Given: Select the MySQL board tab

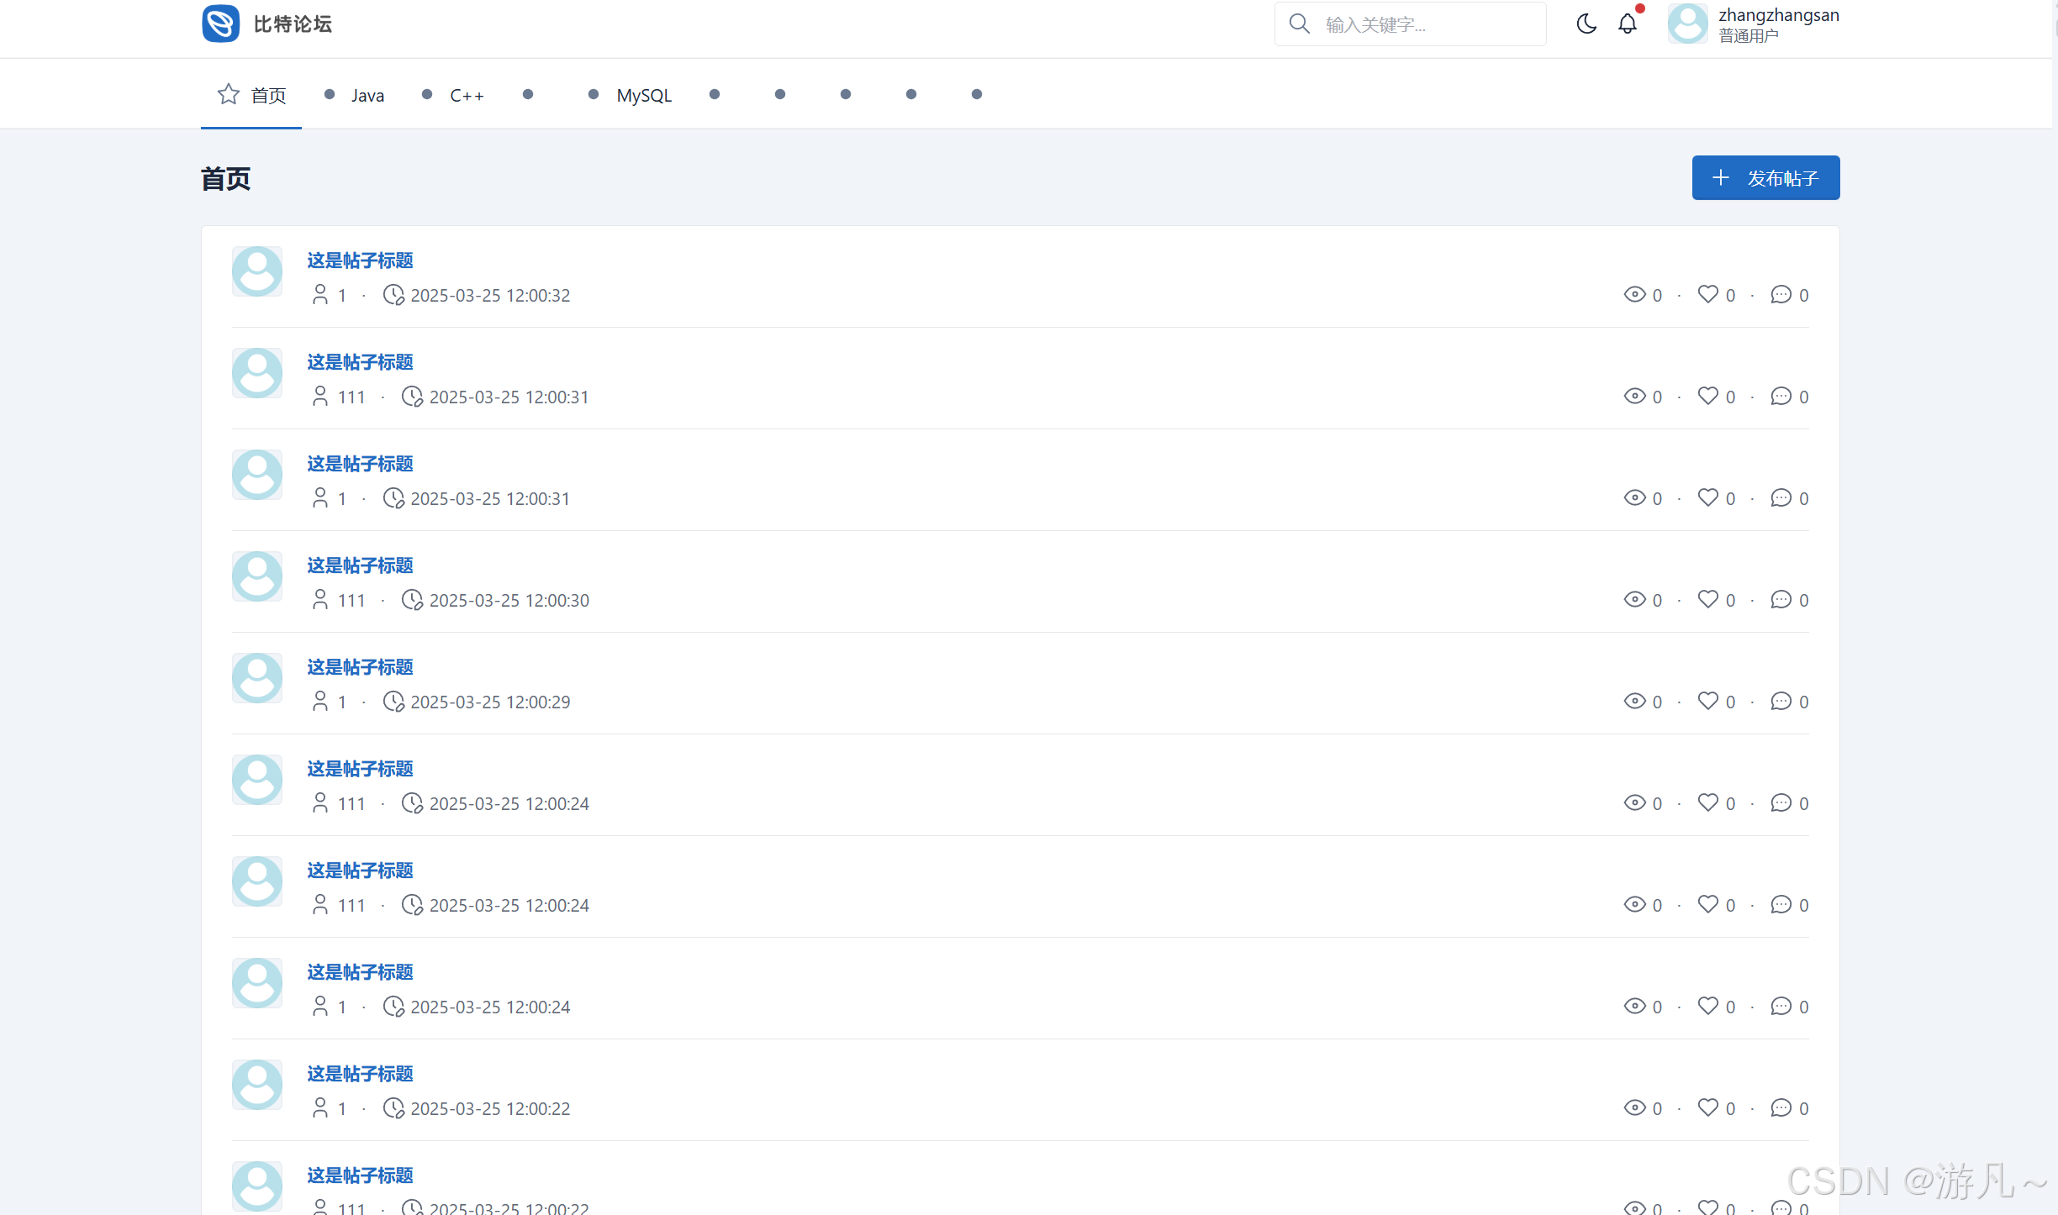Looking at the screenshot, I should pos(644,95).
